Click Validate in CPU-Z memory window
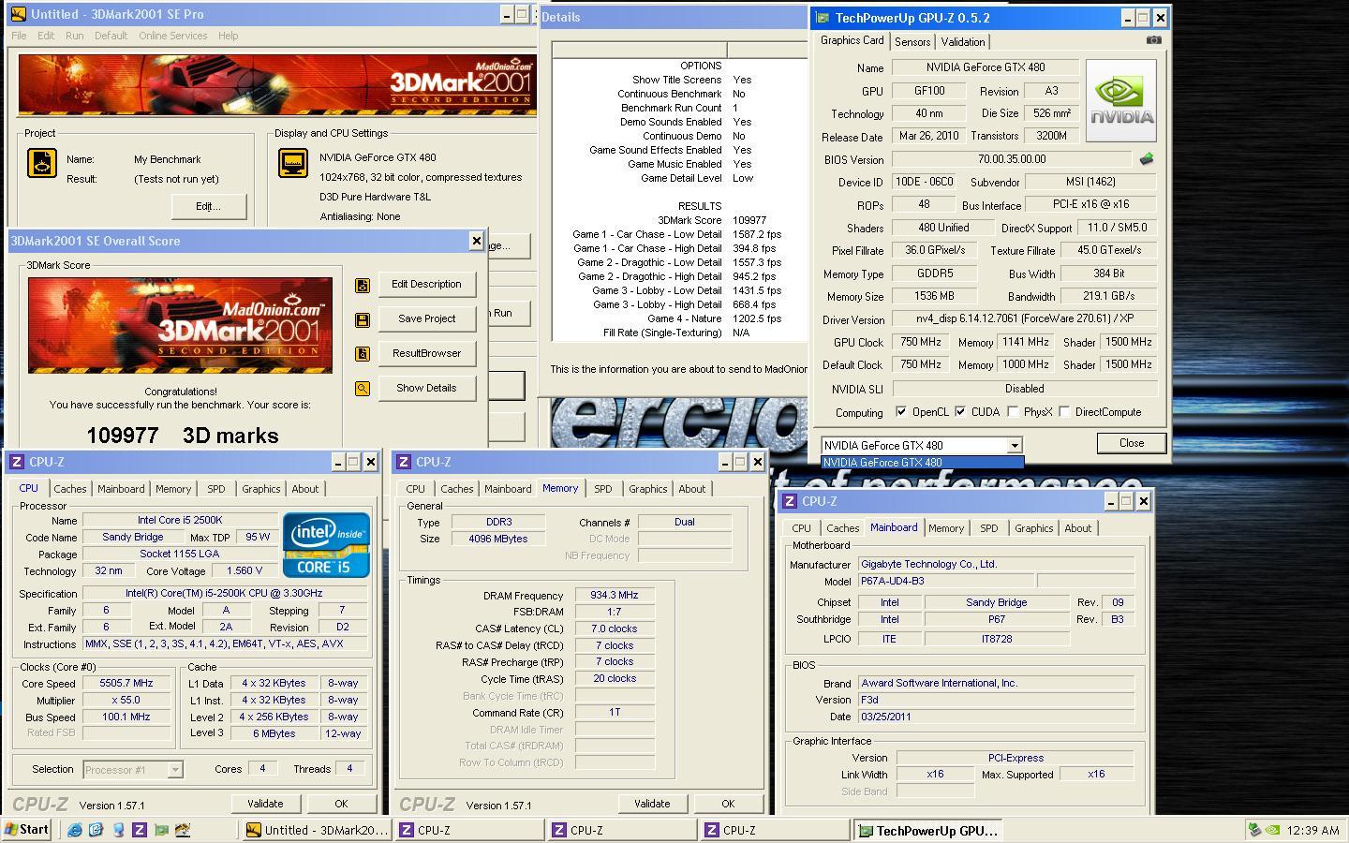Screen dimensions: 1349x843 tap(652, 804)
